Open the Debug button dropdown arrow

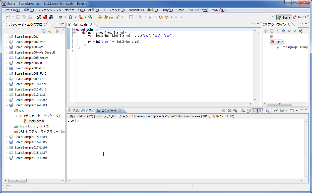[65, 17]
